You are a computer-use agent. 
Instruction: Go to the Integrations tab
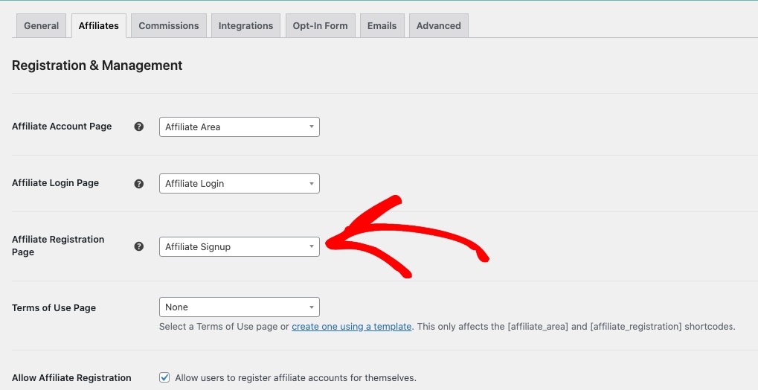[x=245, y=25]
